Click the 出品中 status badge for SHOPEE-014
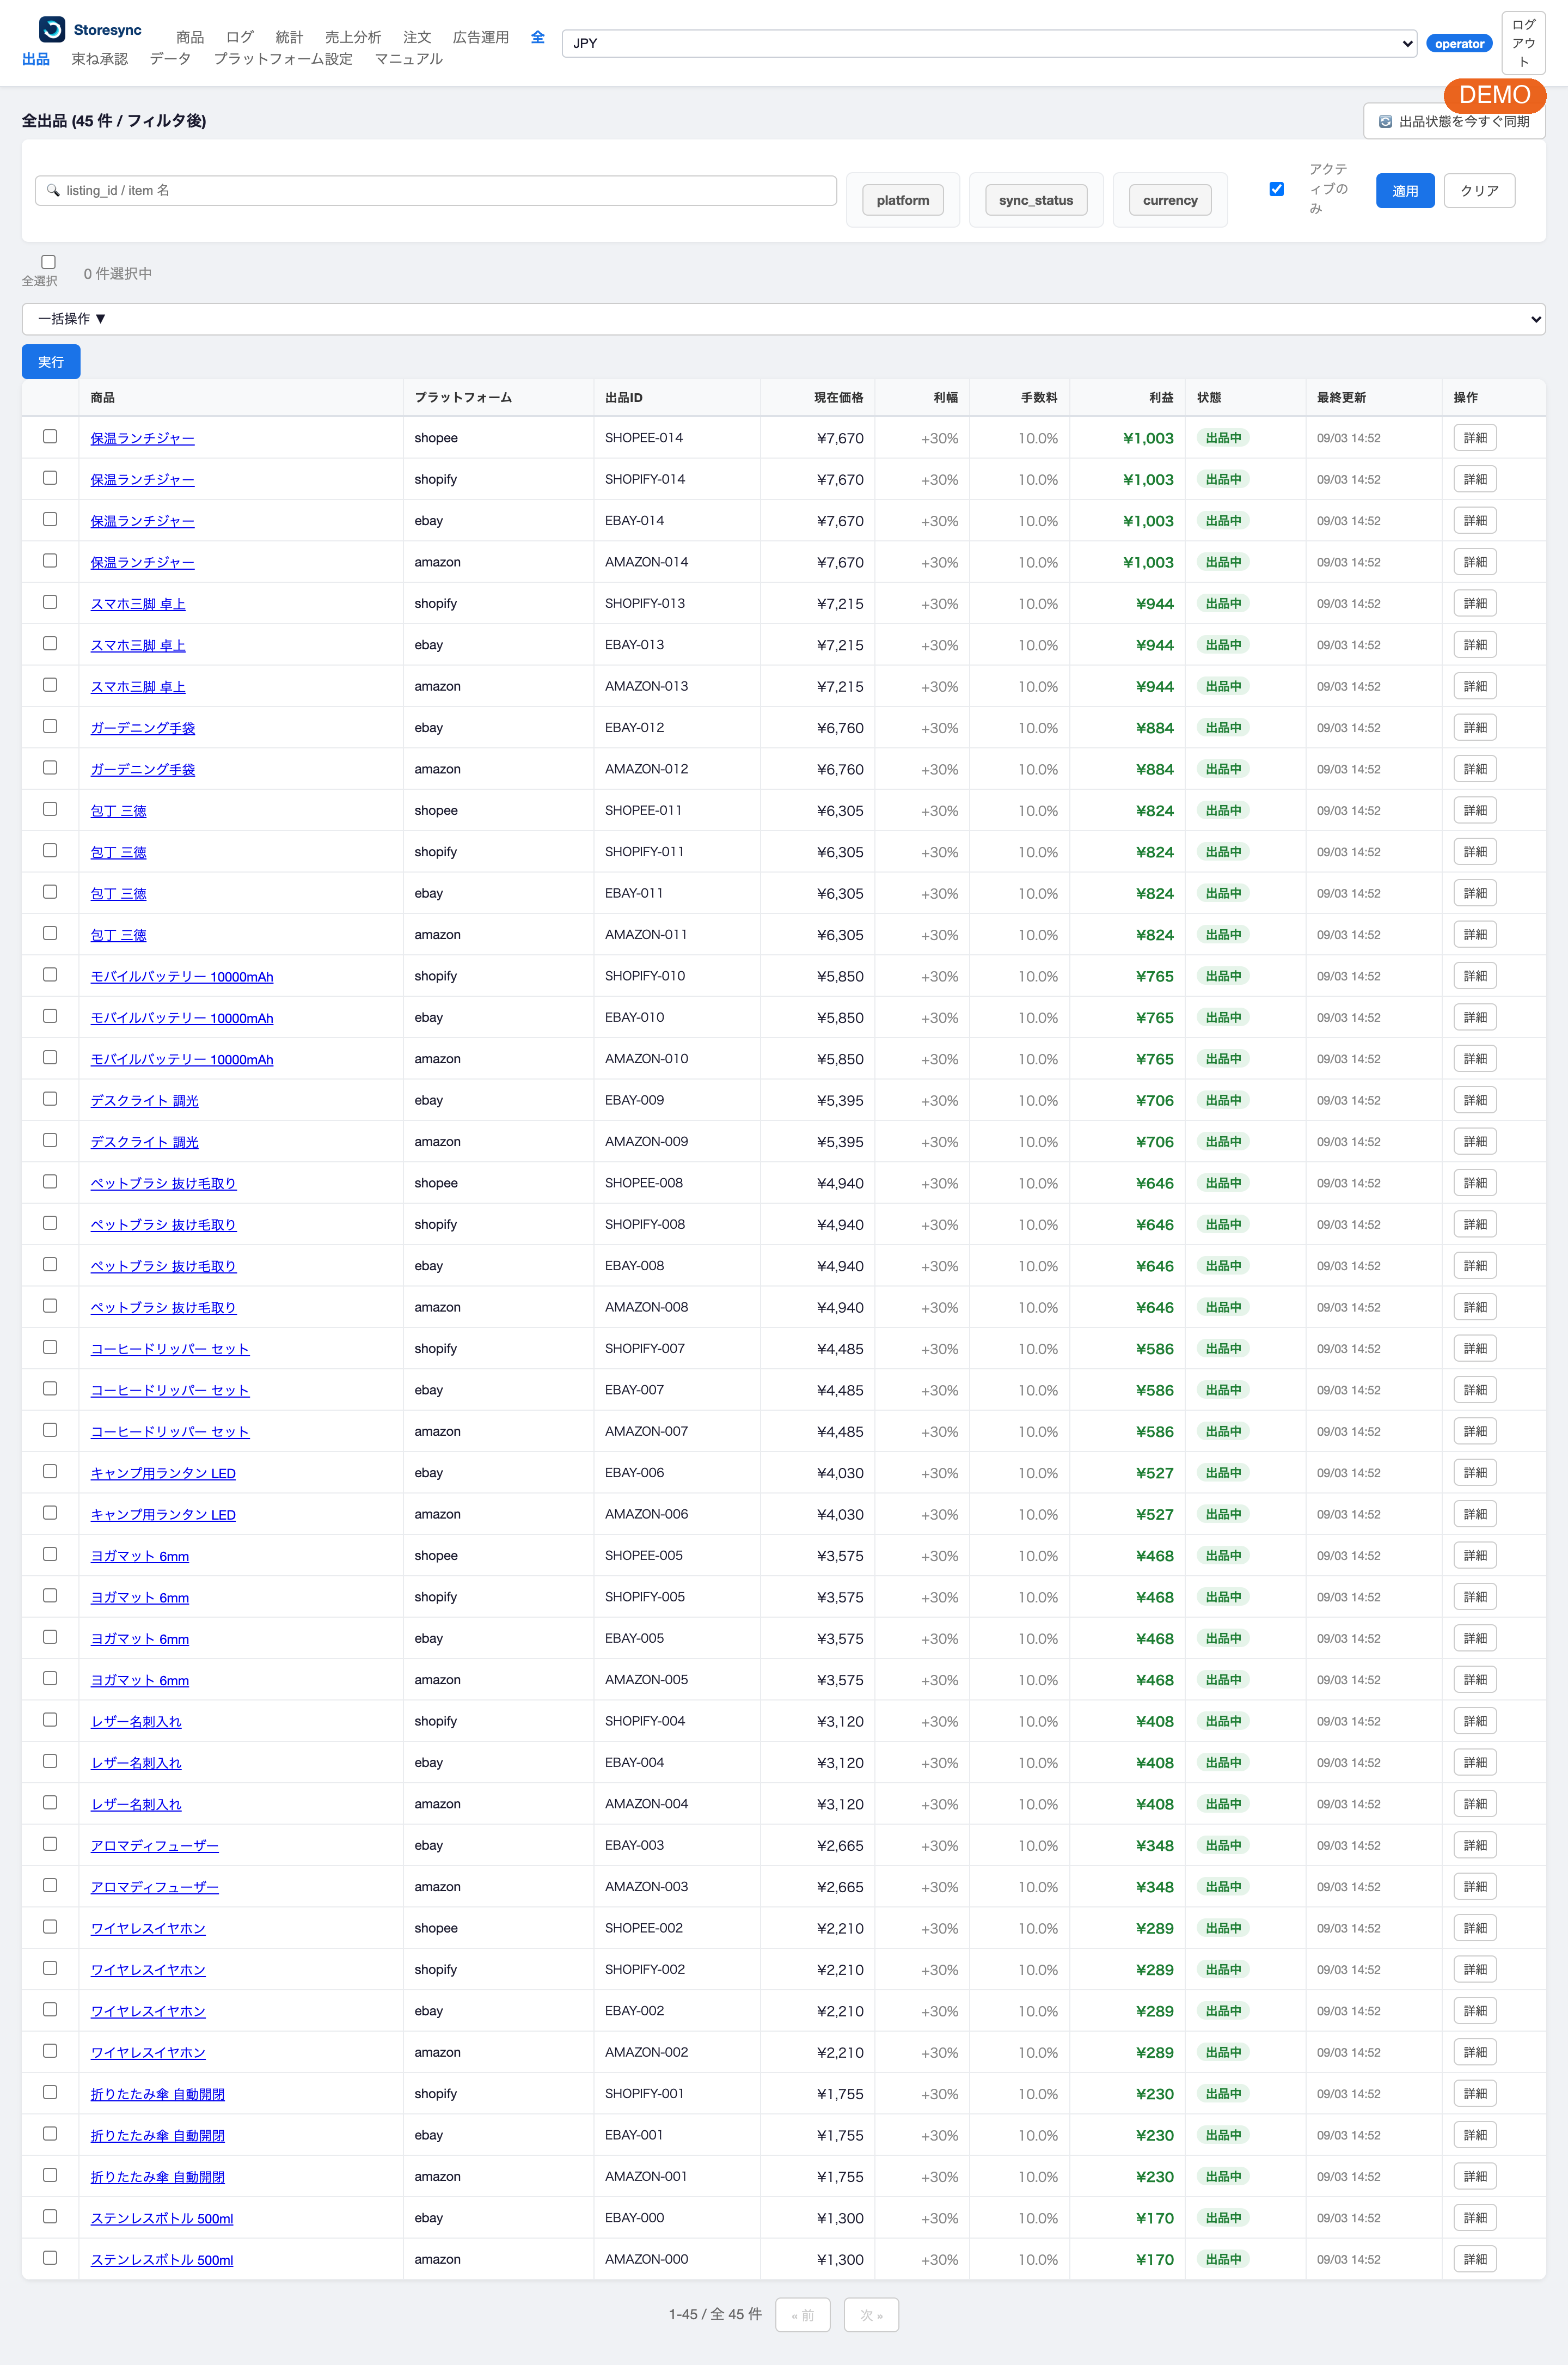The height and width of the screenshot is (2365, 1568). [1223, 438]
